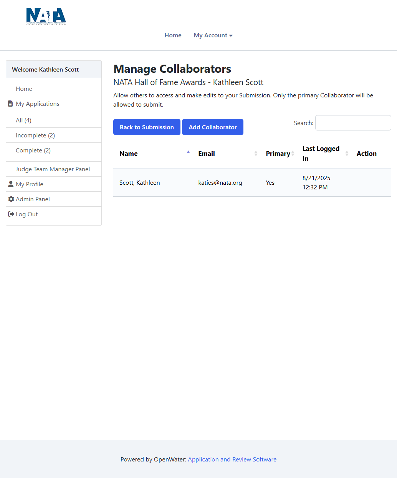Sort table by Email column arrows
Screen dimensions: 397x478
(x=256, y=154)
